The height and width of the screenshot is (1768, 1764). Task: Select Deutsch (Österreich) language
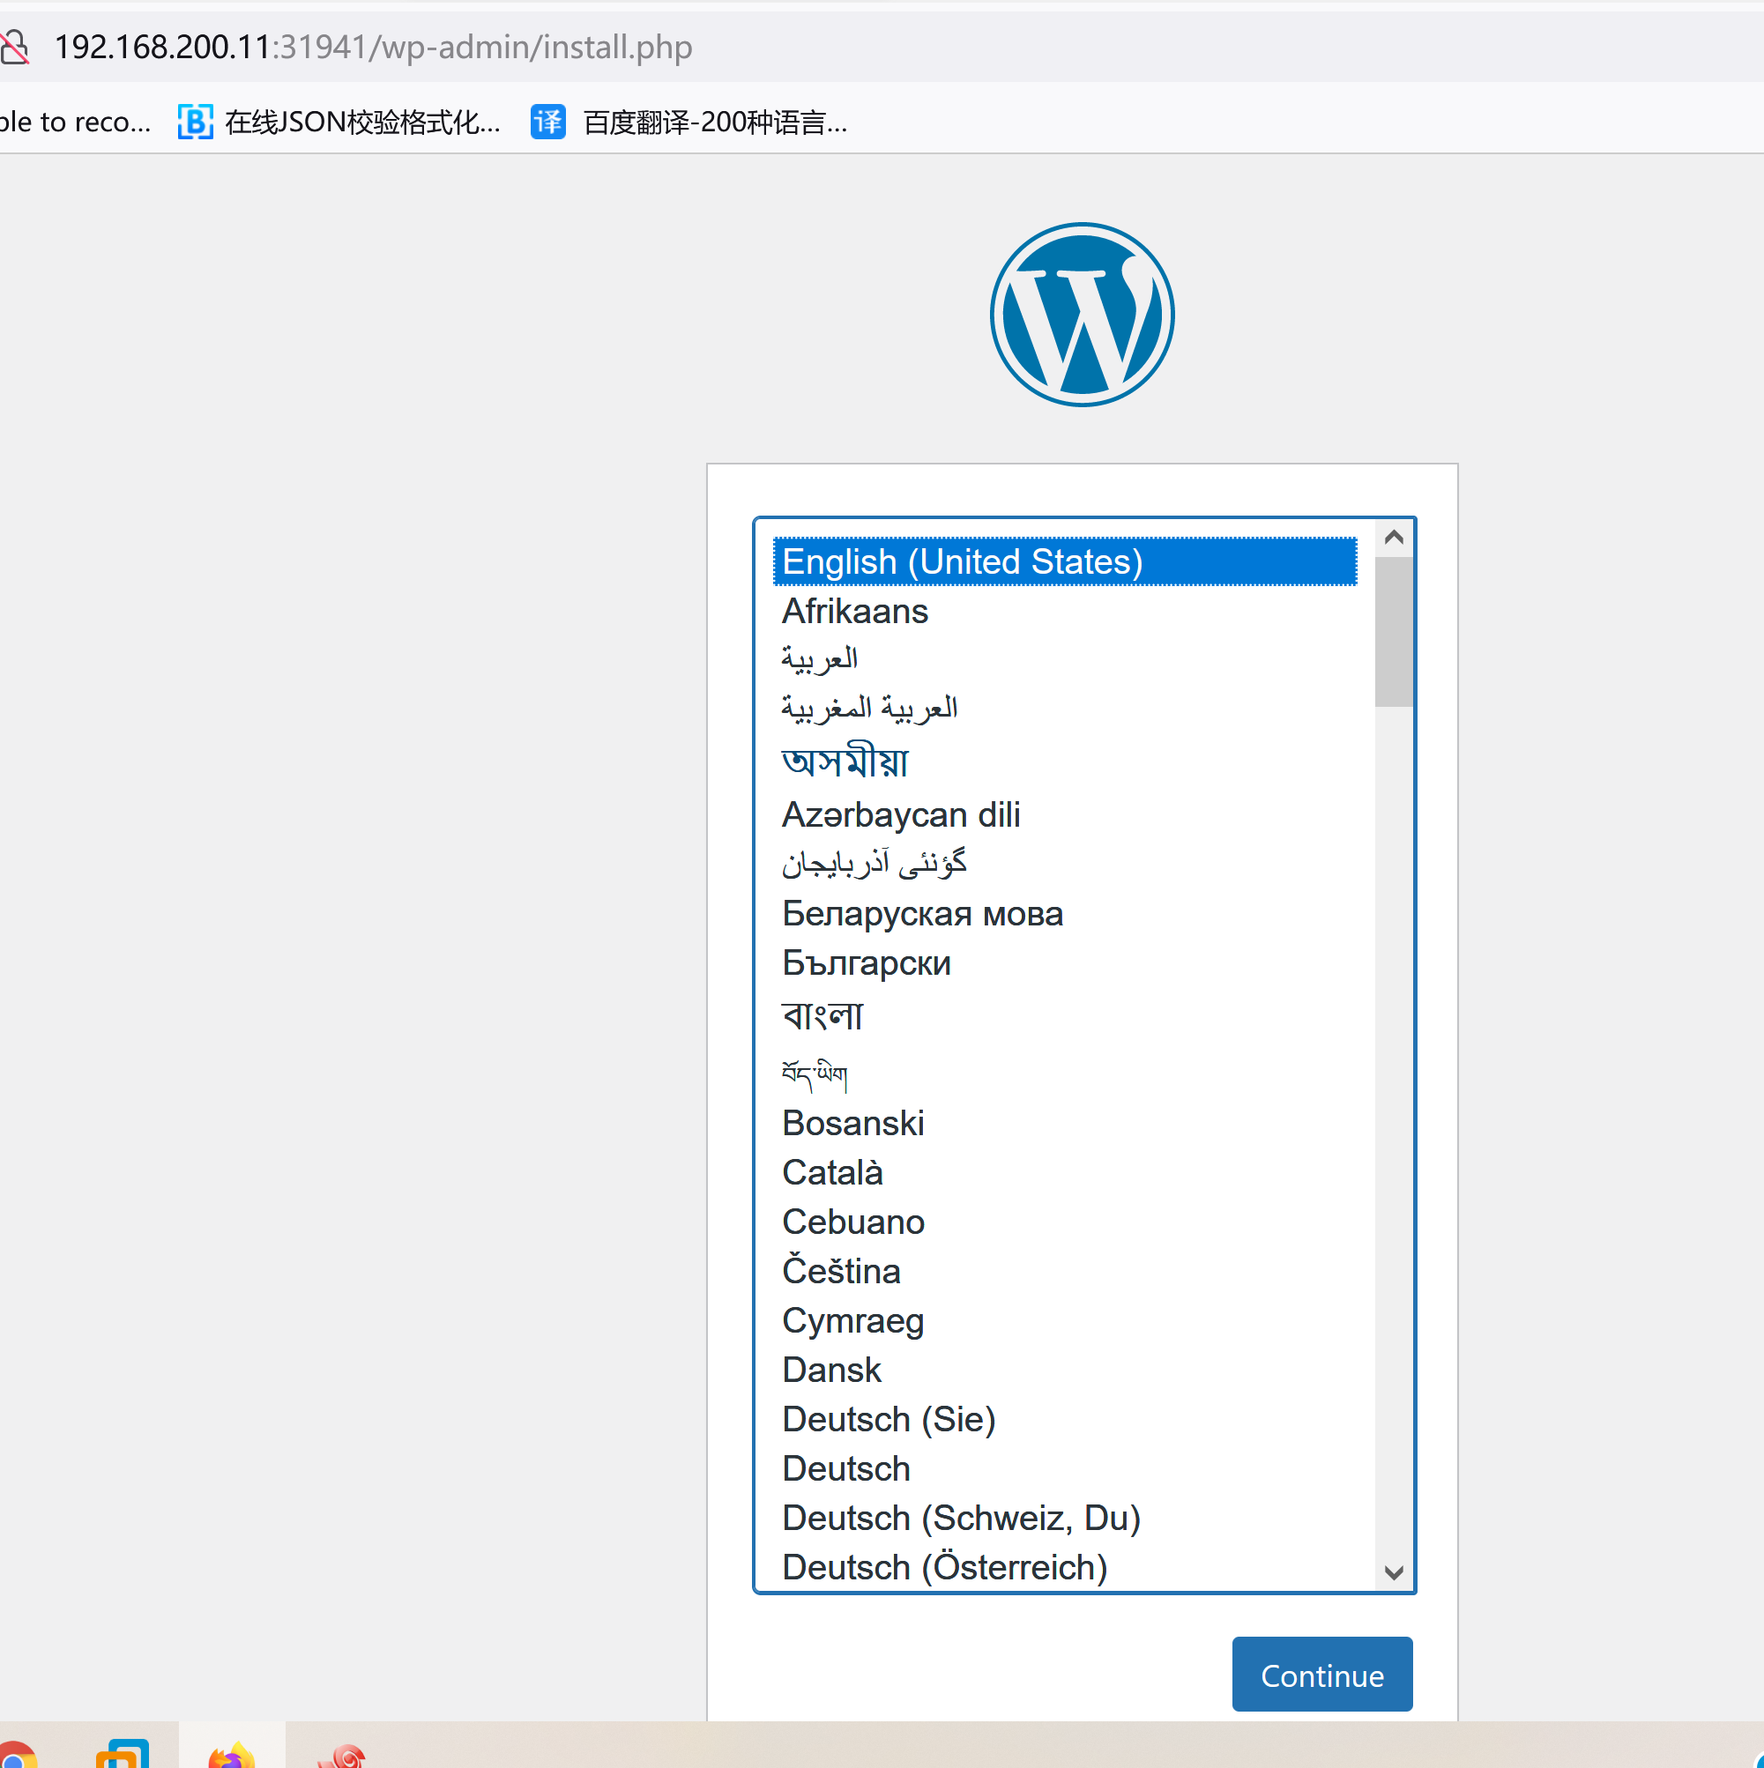(x=1065, y=1568)
